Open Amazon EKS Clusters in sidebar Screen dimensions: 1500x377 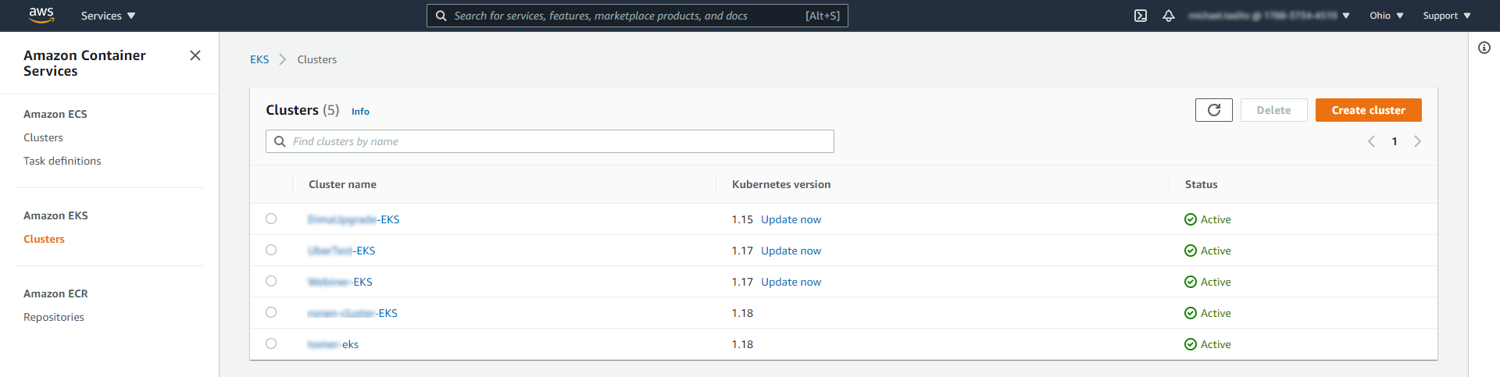point(44,239)
